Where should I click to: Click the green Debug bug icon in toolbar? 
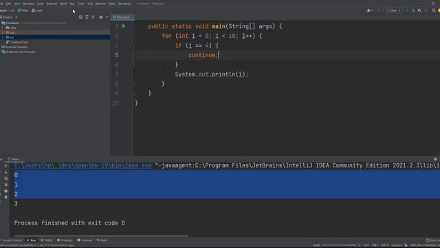point(413,10)
